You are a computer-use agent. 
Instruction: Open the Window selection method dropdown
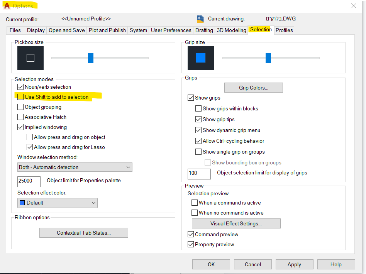(75, 167)
